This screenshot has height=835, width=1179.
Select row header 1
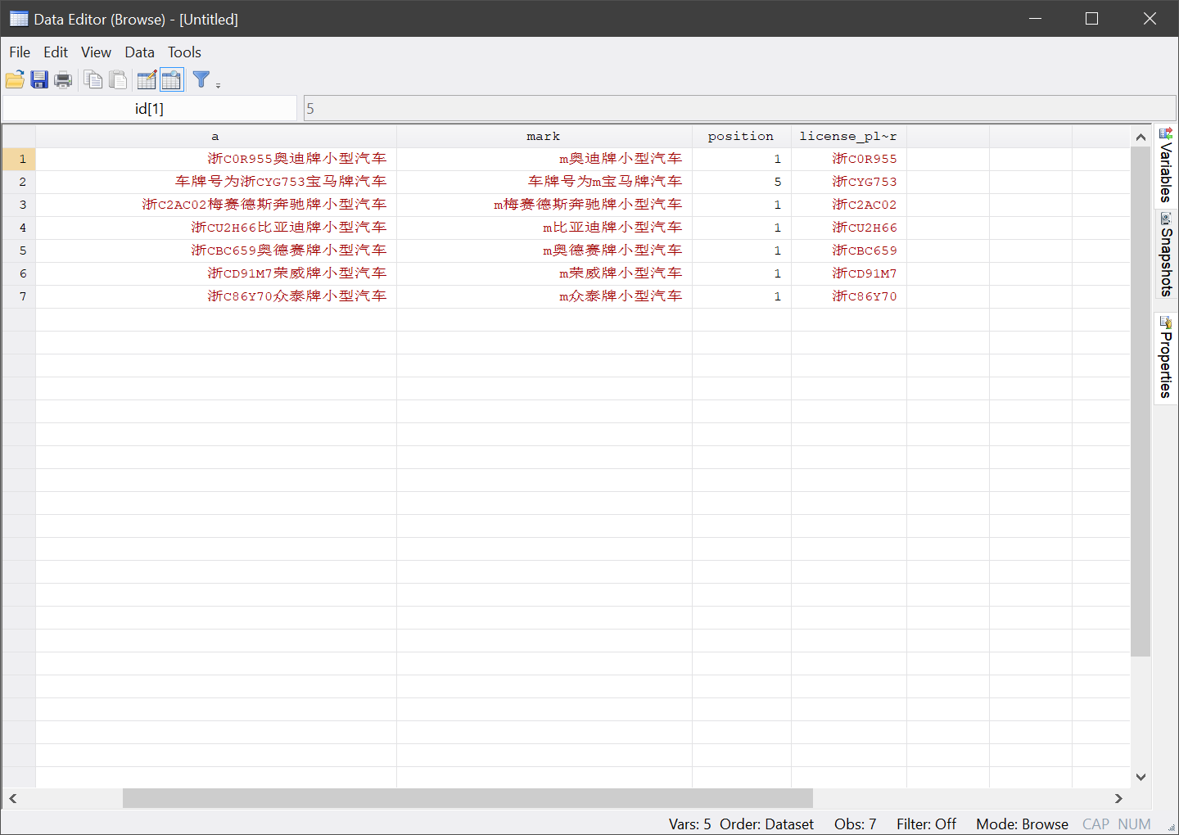[19, 159]
